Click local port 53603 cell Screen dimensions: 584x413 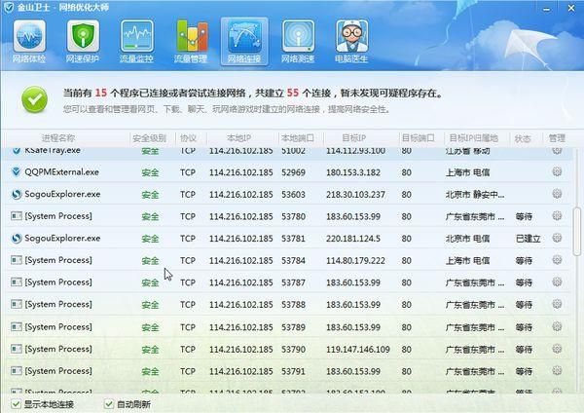[294, 194]
